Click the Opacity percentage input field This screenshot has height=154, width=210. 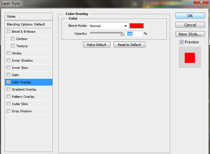[x=134, y=33]
